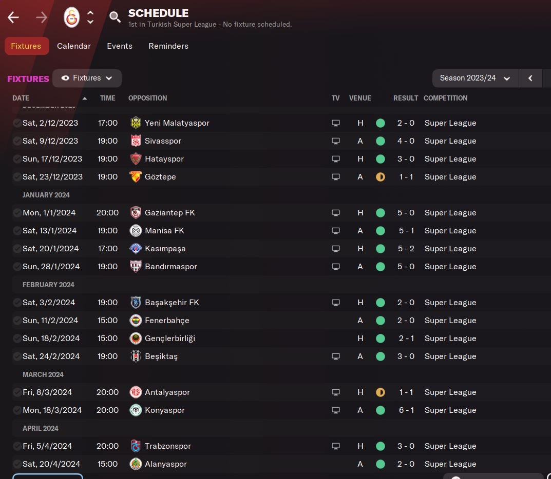Click the Trabzonspor club badge
This screenshot has width=551, height=479.
tap(136, 446)
